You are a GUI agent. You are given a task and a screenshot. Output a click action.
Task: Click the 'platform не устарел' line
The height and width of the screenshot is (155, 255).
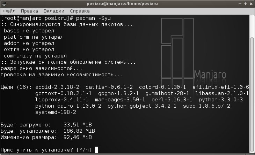tap(34, 37)
